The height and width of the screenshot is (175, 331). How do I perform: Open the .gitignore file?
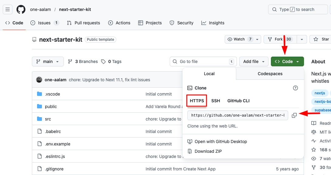[x=54, y=169]
